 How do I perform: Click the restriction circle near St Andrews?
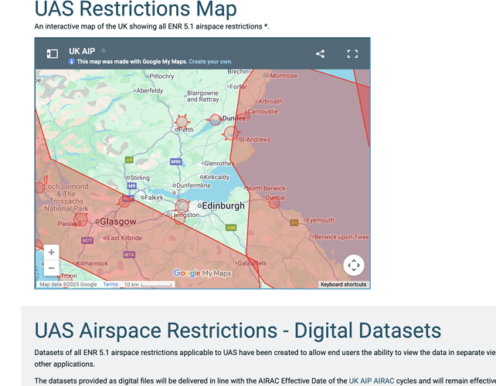tap(230, 134)
